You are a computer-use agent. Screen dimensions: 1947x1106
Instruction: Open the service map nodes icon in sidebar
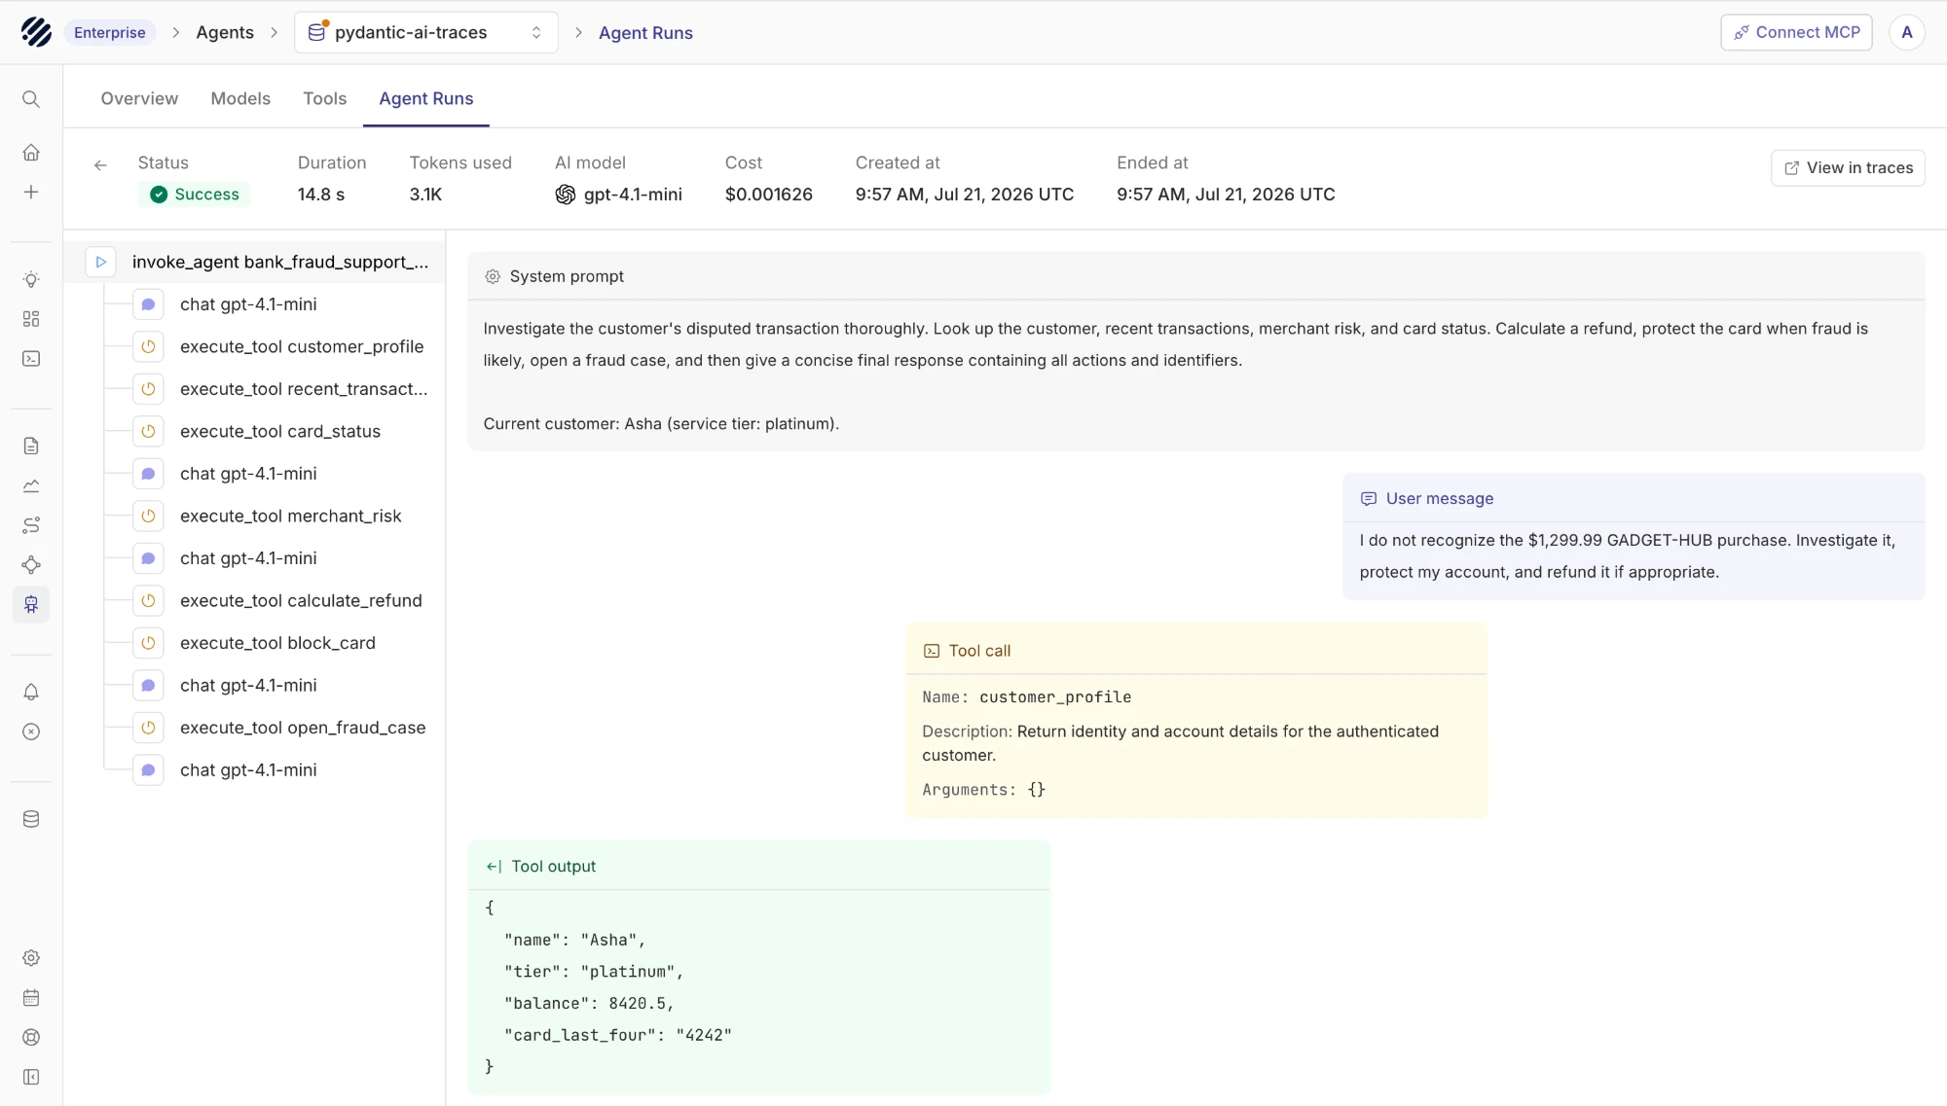point(31,565)
